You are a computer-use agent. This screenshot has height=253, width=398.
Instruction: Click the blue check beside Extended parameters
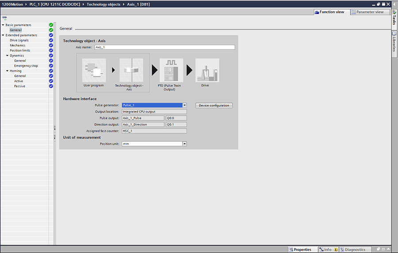[51, 35]
